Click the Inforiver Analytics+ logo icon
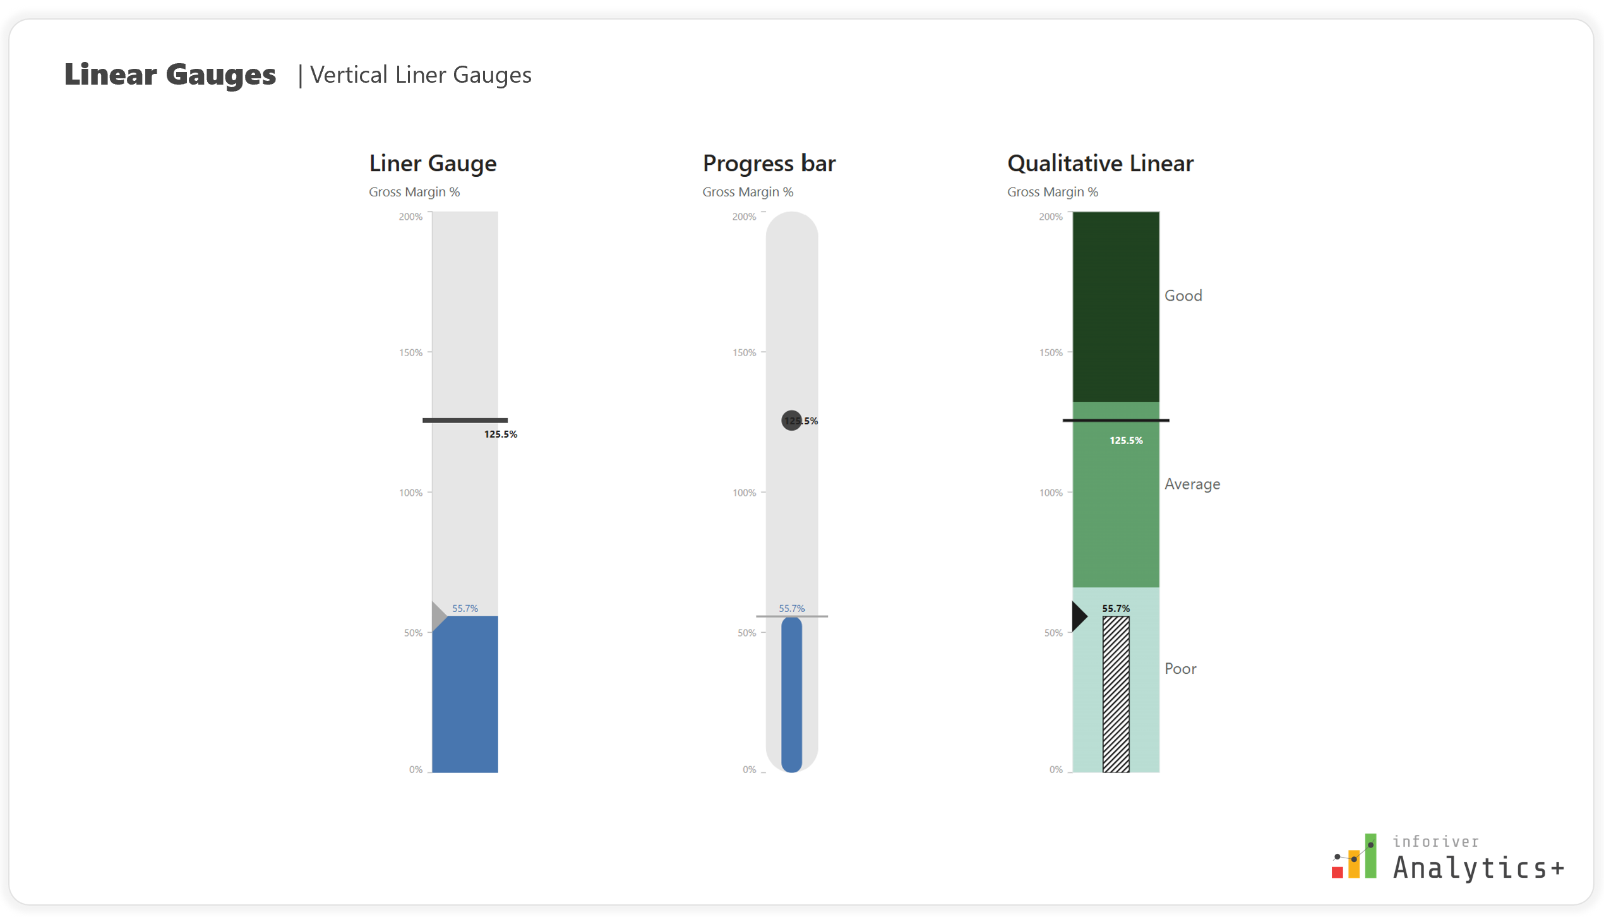1604x917 pixels. pos(1354,856)
